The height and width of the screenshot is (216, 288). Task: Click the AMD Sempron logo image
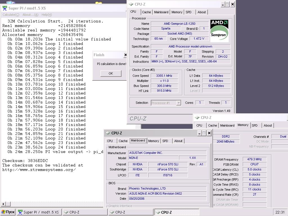coord(219,31)
